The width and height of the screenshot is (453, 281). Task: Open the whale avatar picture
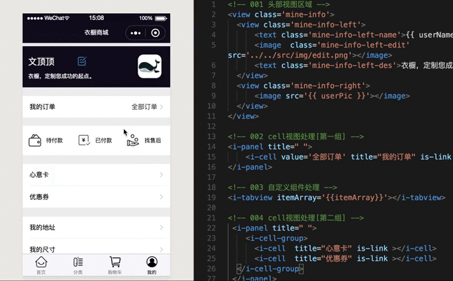(x=149, y=66)
